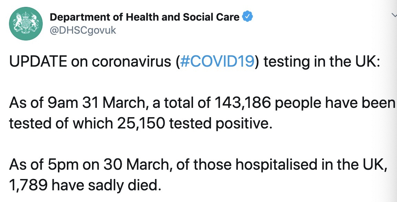Click the 1,789 deaths figure
Image resolution: width=397 pixels, height=202 pixels.
tap(28, 185)
